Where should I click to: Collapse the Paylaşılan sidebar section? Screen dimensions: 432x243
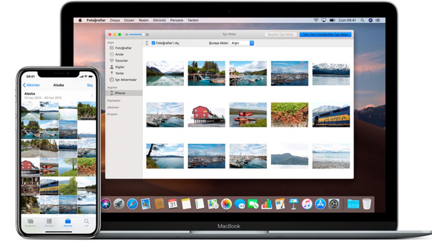114,100
